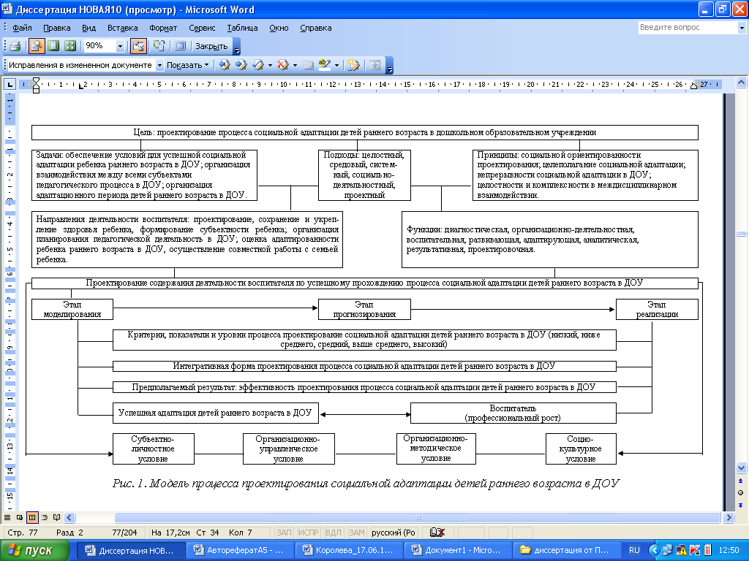Switch to Normal view icon

click(x=7, y=517)
